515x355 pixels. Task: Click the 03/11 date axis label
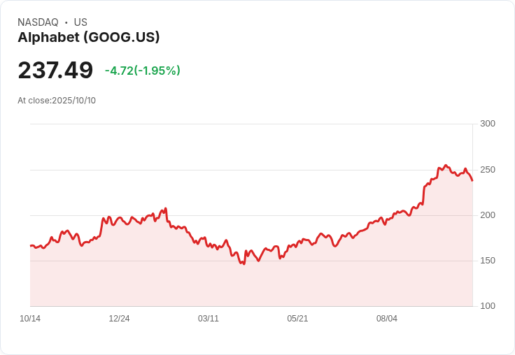tap(209, 319)
